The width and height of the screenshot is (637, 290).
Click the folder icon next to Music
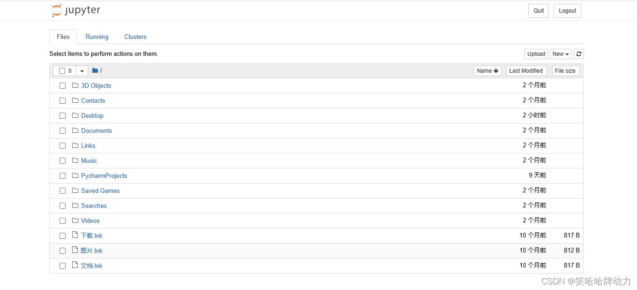[x=75, y=160]
